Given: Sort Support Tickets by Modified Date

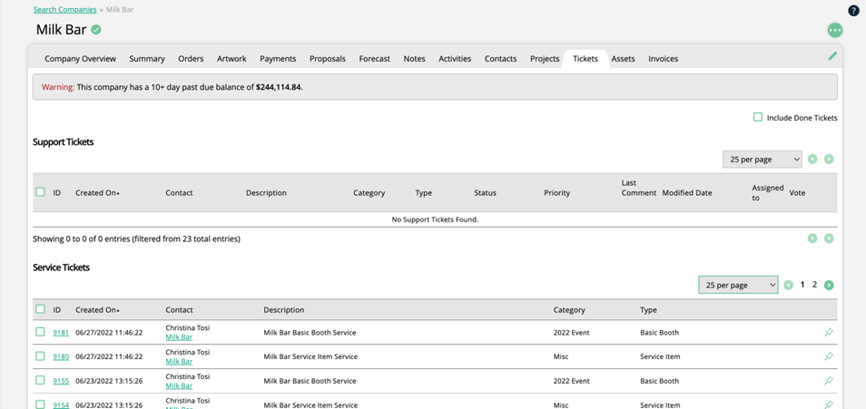Looking at the screenshot, I should tap(687, 193).
